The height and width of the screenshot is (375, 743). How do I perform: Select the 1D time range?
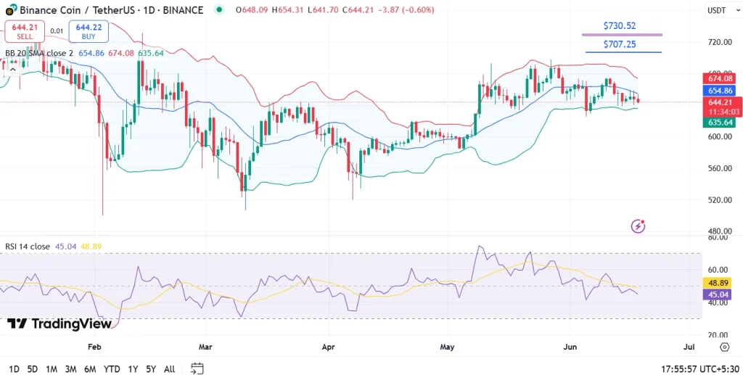[15, 369]
